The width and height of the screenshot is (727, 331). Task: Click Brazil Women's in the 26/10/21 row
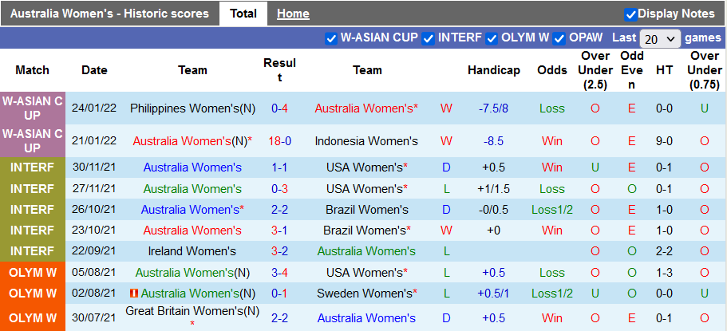(366, 209)
